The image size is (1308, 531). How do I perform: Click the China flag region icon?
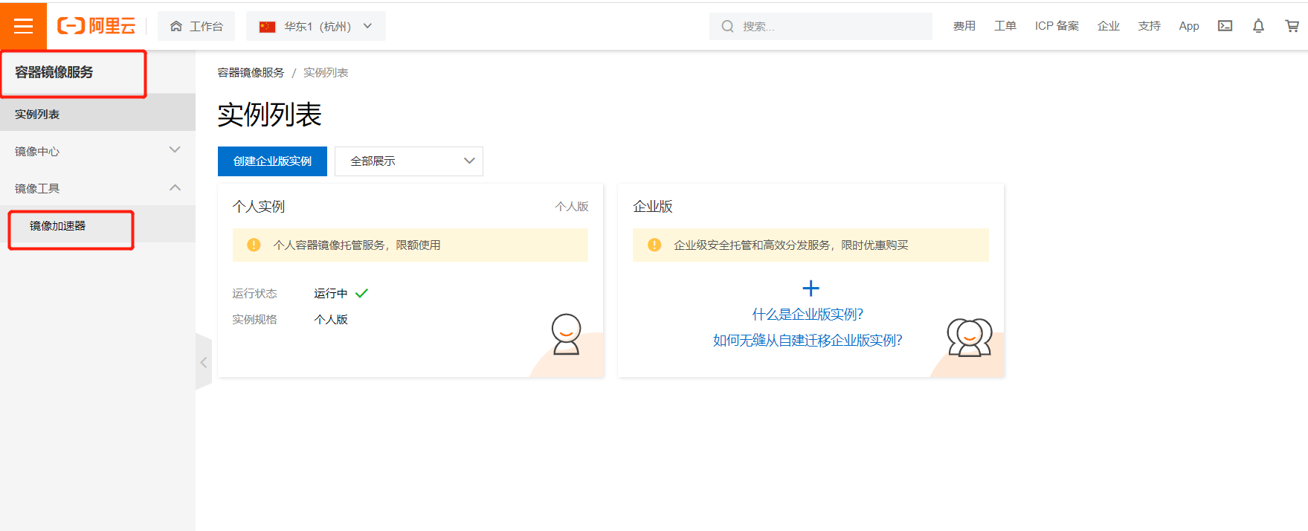267,27
